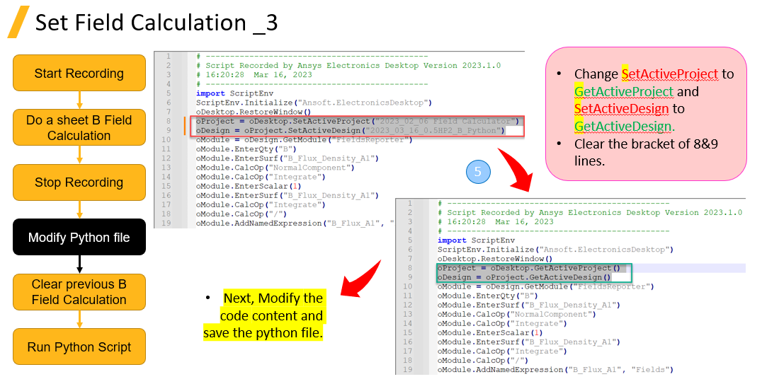Click the AddNamedExpression line in lower code
This screenshot has width=762, height=384.
pyautogui.click(x=555, y=369)
